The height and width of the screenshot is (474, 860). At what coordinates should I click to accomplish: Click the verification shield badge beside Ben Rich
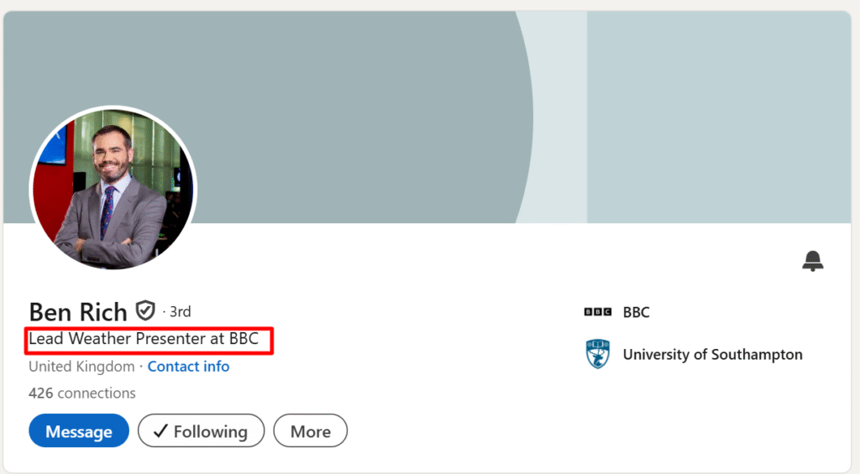coord(146,311)
